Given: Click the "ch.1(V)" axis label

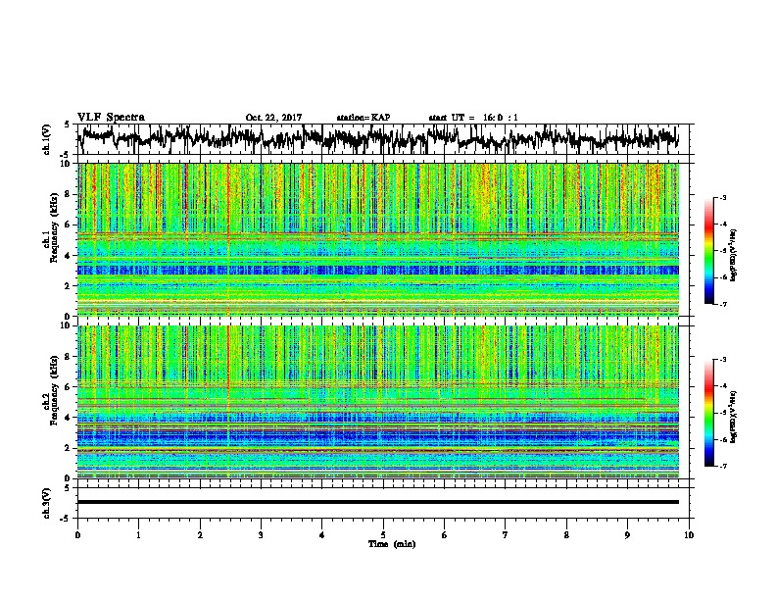Looking at the screenshot, I should point(46,139).
